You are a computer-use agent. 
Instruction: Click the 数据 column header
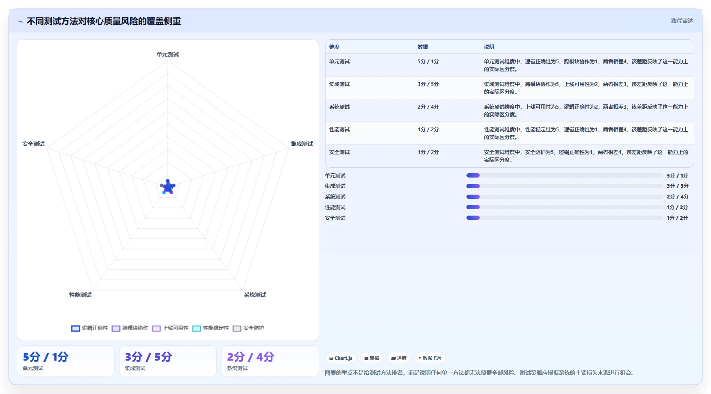423,47
